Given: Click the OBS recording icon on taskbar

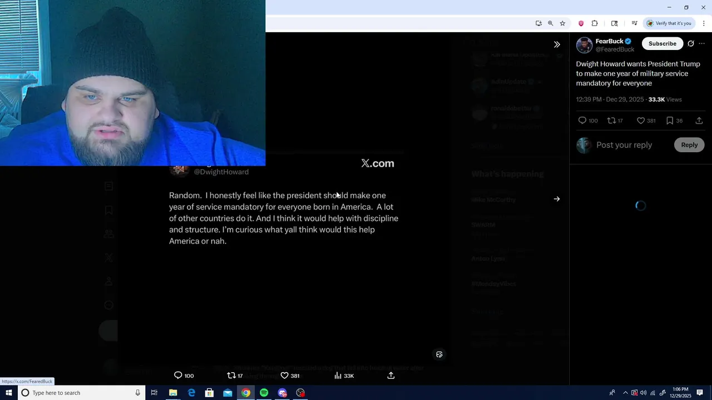Looking at the screenshot, I should 301,393.
